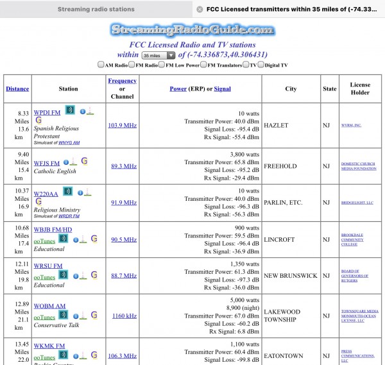
Task: Toggle the FM Low Power checkbox
Action: pos(161,65)
